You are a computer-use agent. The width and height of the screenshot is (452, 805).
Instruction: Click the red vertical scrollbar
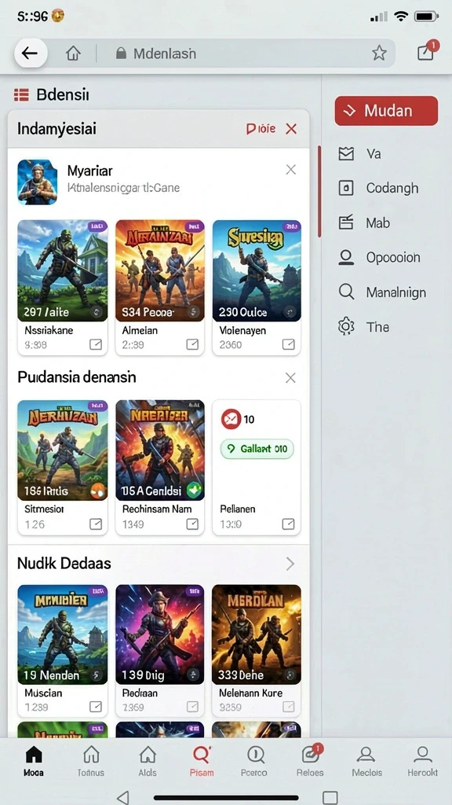pos(319,191)
